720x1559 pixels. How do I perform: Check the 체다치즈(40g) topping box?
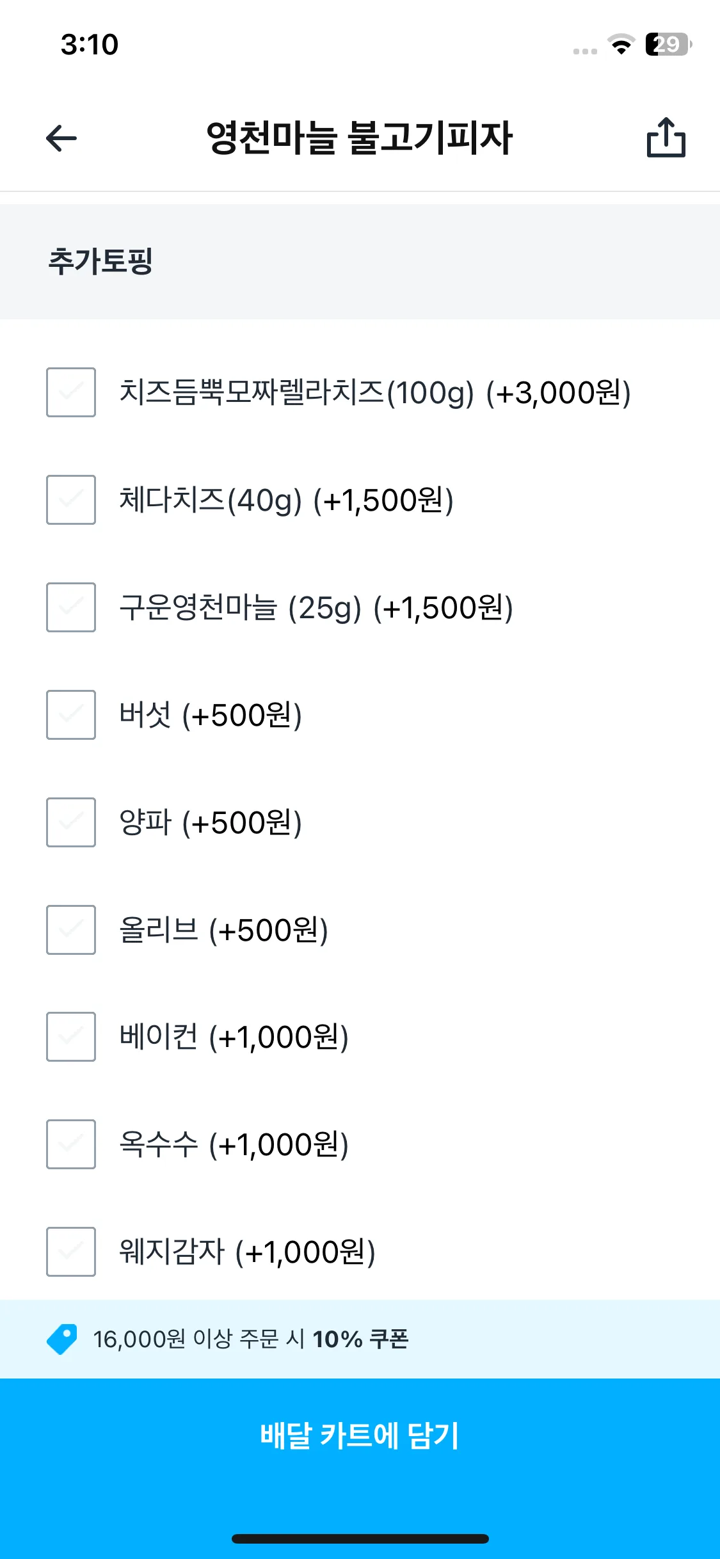(71, 500)
